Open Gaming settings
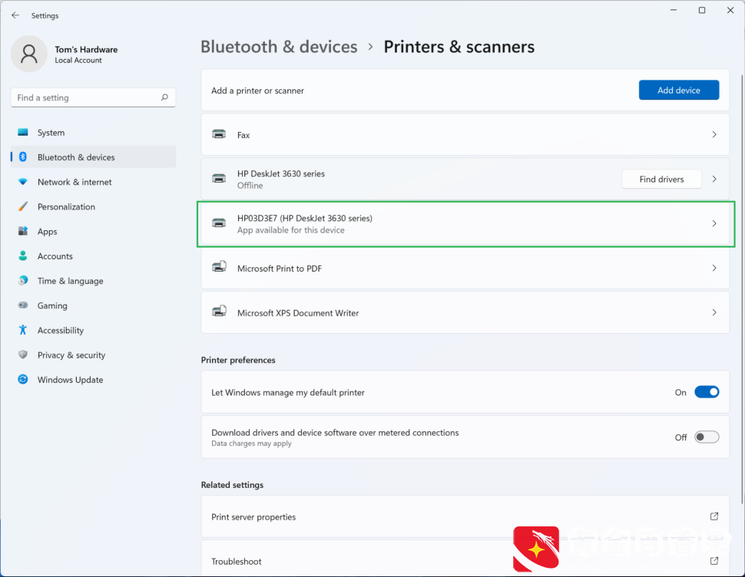 pyautogui.click(x=93, y=305)
